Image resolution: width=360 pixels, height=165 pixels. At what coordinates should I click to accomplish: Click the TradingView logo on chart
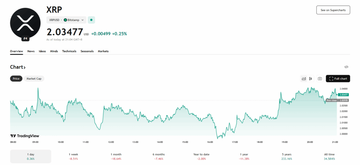(x=25, y=136)
